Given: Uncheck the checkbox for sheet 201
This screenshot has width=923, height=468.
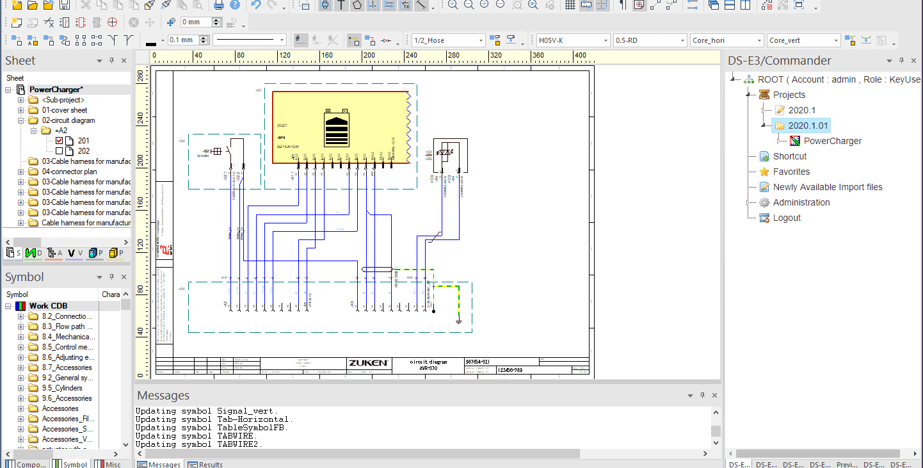Looking at the screenshot, I should coord(60,141).
